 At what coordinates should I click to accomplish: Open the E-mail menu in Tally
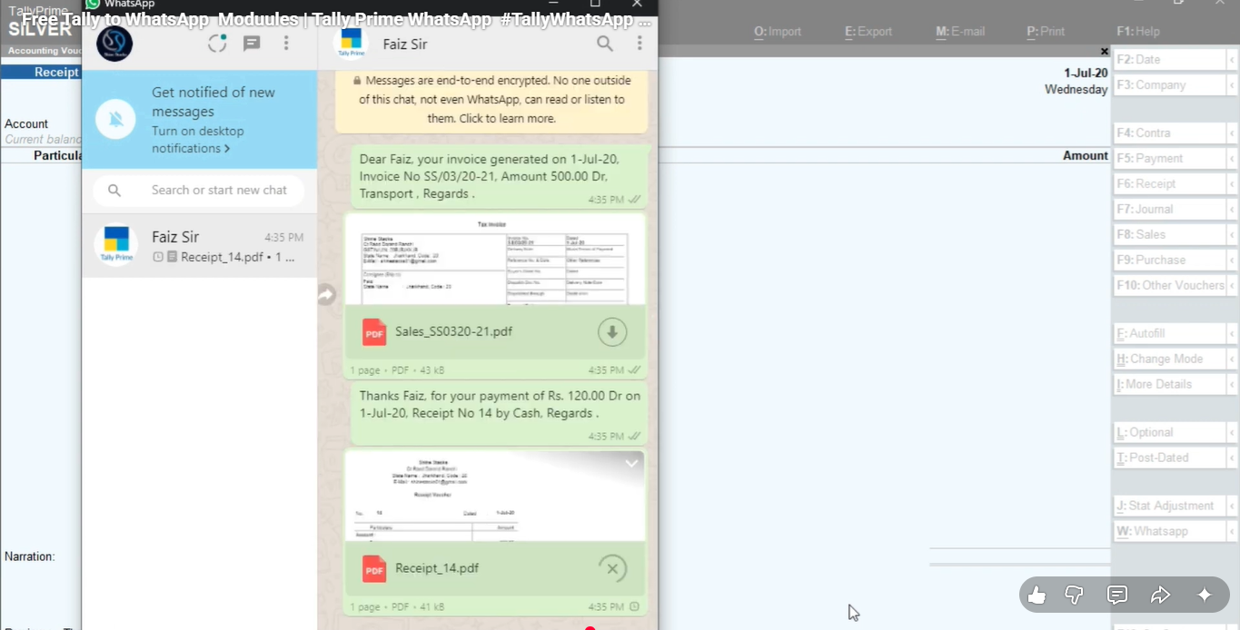point(960,32)
